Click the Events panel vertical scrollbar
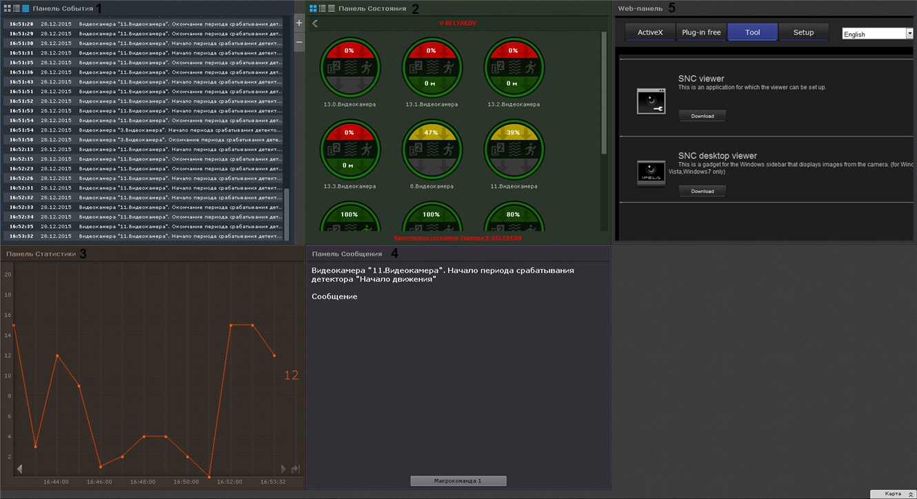The height and width of the screenshot is (499, 917). 287,214
